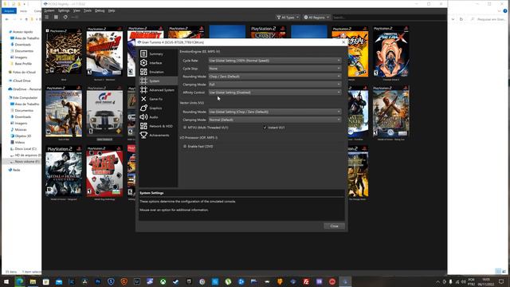This screenshot has width=510, height=287.
Task: Open the EmotionEngine Clamping Mode dropdown
Action: (x=274, y=85)
